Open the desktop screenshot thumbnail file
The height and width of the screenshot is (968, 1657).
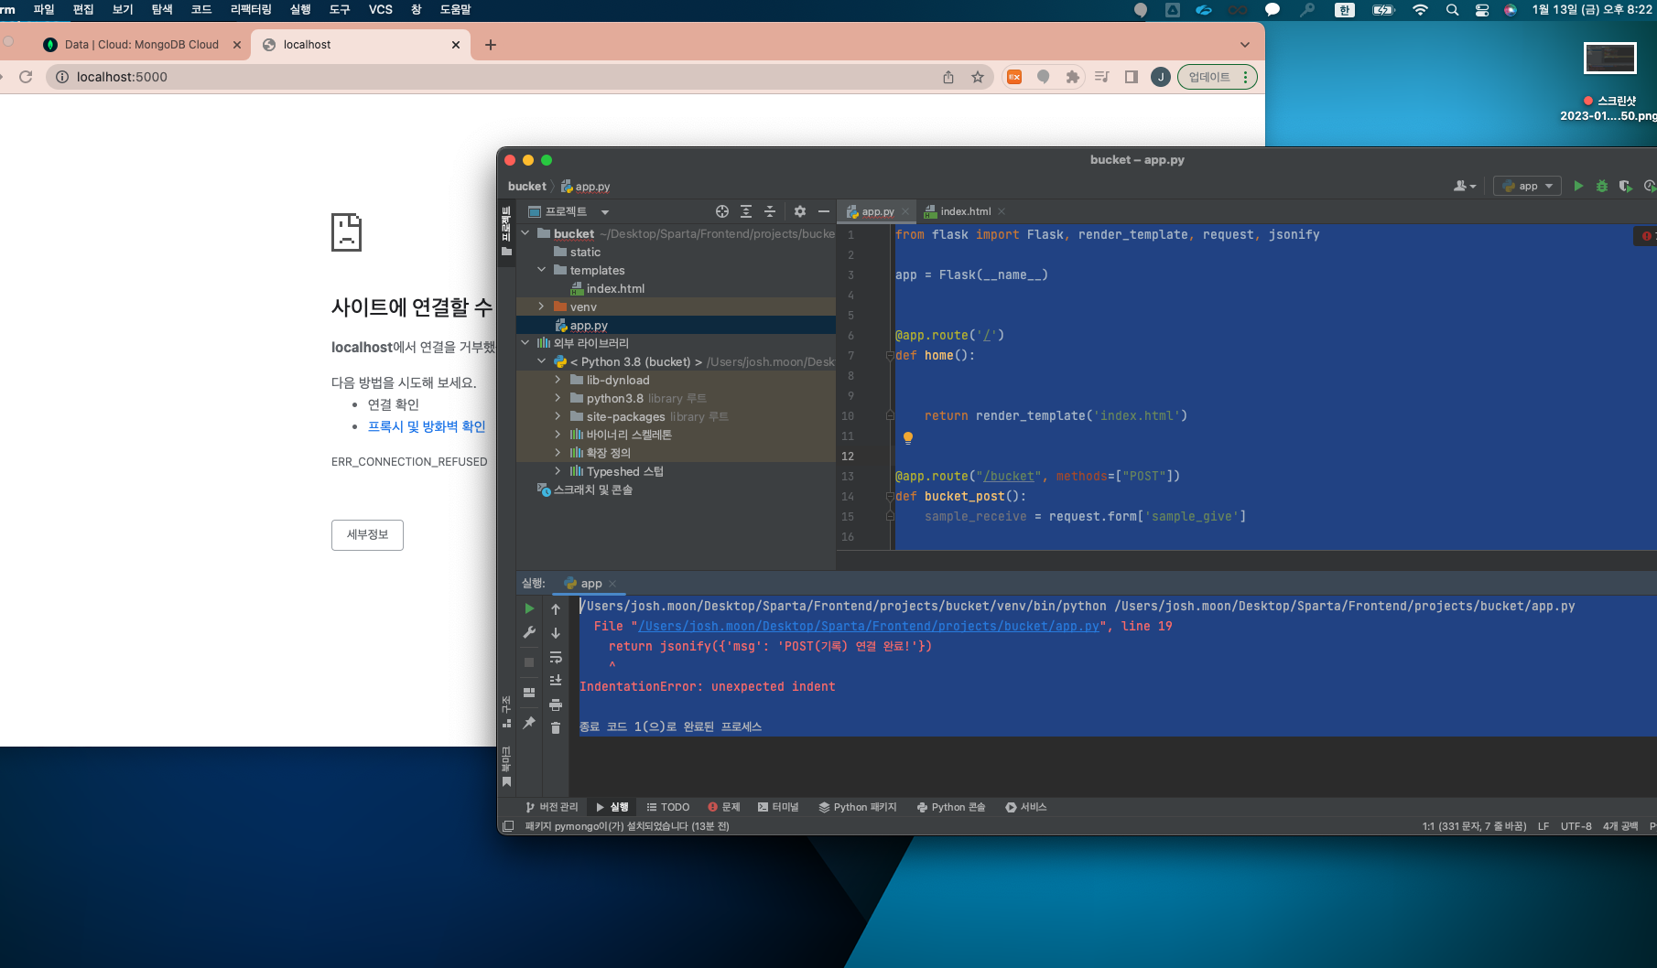click(1610, 59)
